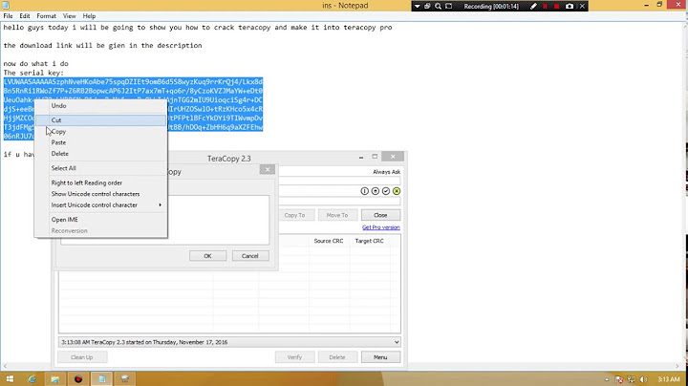688x386 pixels.
Task: Click Cancel in the registration dialog
Action: coord(250,256)
